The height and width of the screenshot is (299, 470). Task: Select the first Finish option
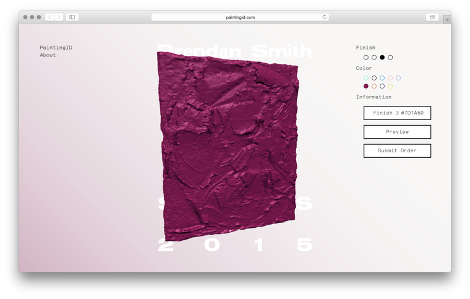pos(366,58)
